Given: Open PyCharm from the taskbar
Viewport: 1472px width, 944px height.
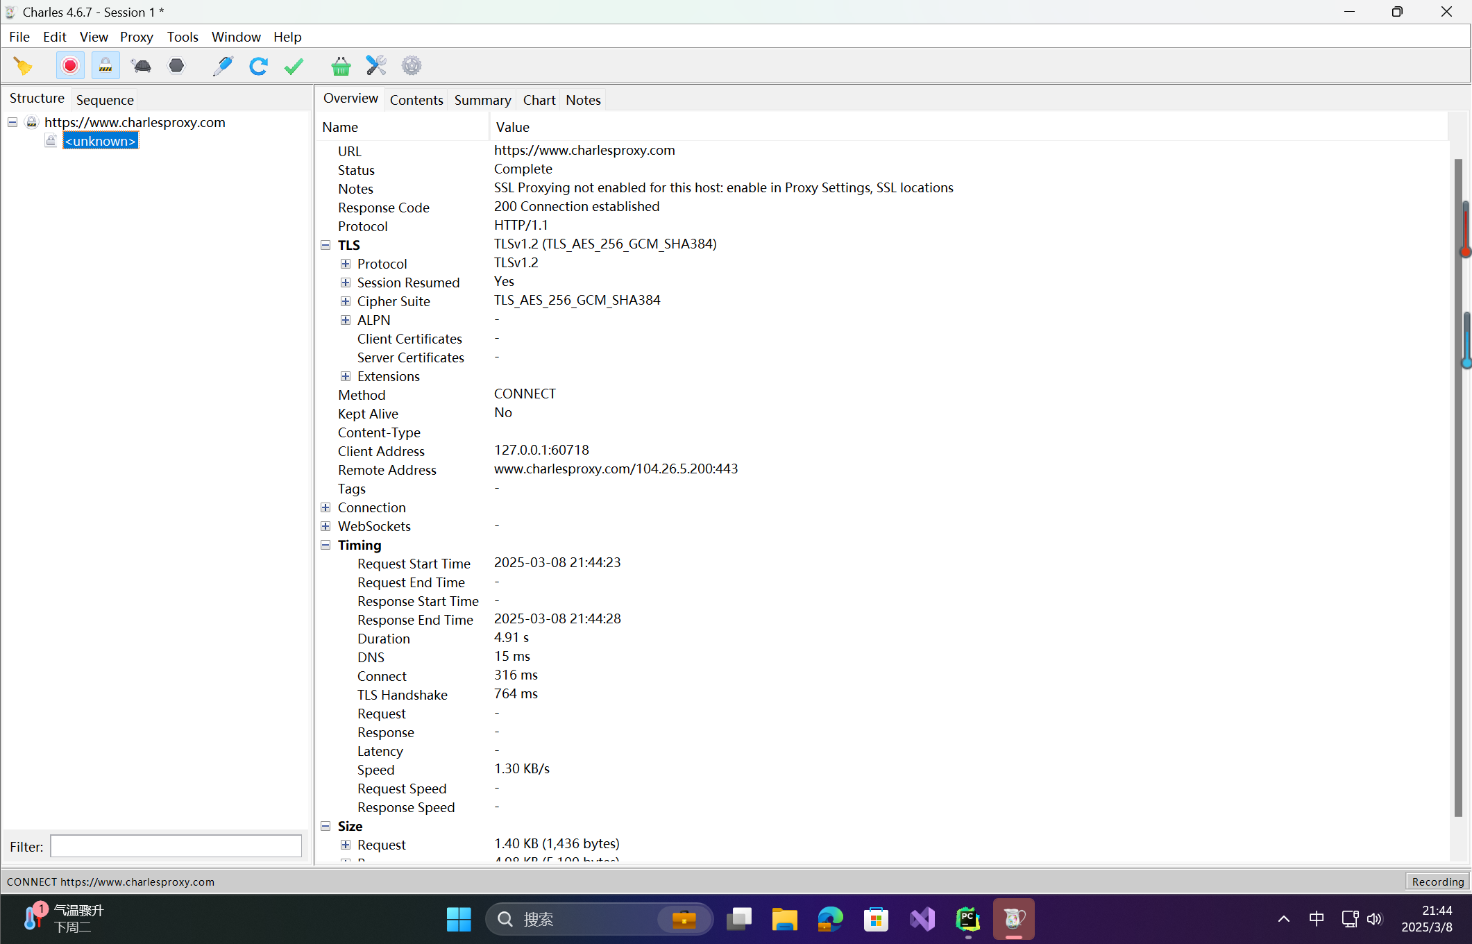Looking at the screenshot, I should tap(968, 919).
